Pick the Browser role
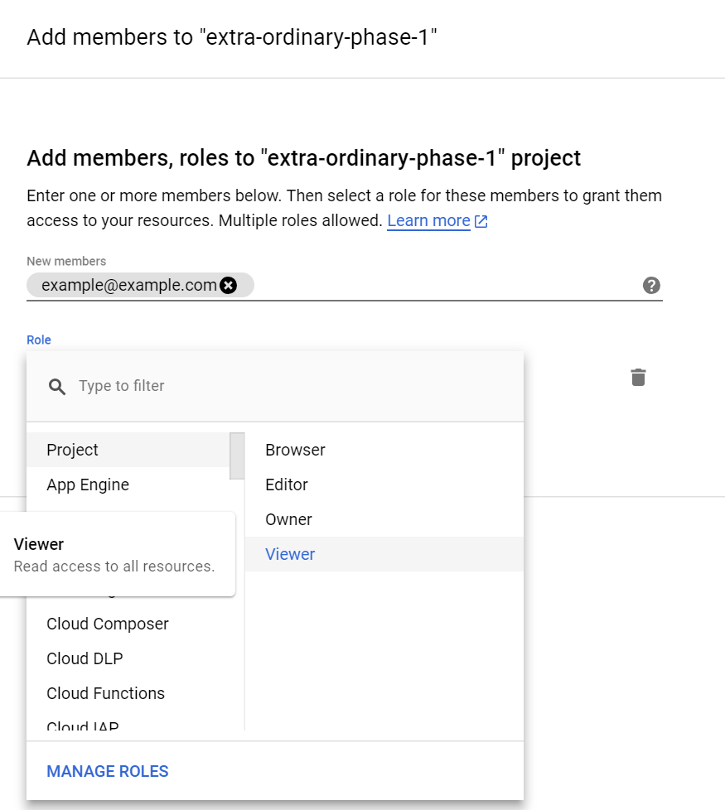 (295, 450)
